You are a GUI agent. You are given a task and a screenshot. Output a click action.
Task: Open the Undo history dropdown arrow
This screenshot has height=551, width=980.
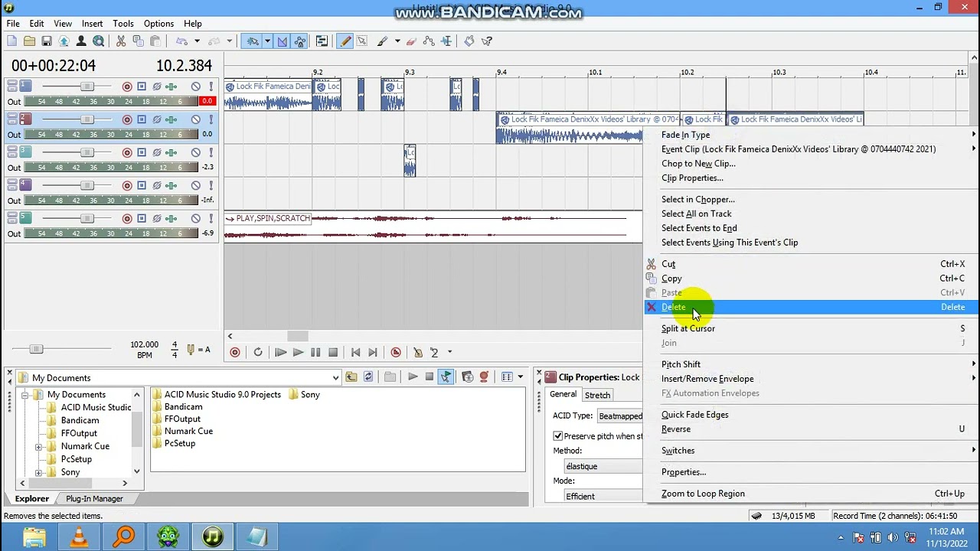click(x=197, y=41)
